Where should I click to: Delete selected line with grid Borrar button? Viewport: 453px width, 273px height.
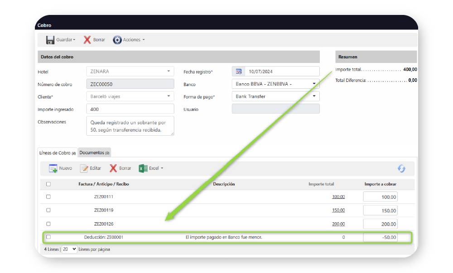click(120, 168)
